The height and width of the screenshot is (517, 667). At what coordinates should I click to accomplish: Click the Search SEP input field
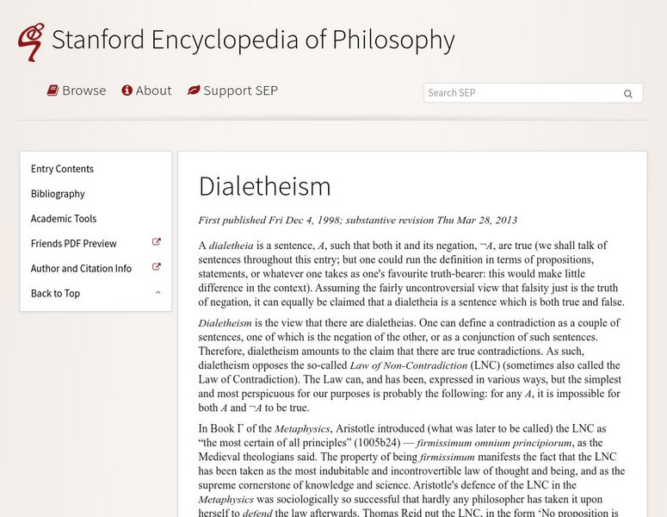pyautogui.click(x=533, y=93)
